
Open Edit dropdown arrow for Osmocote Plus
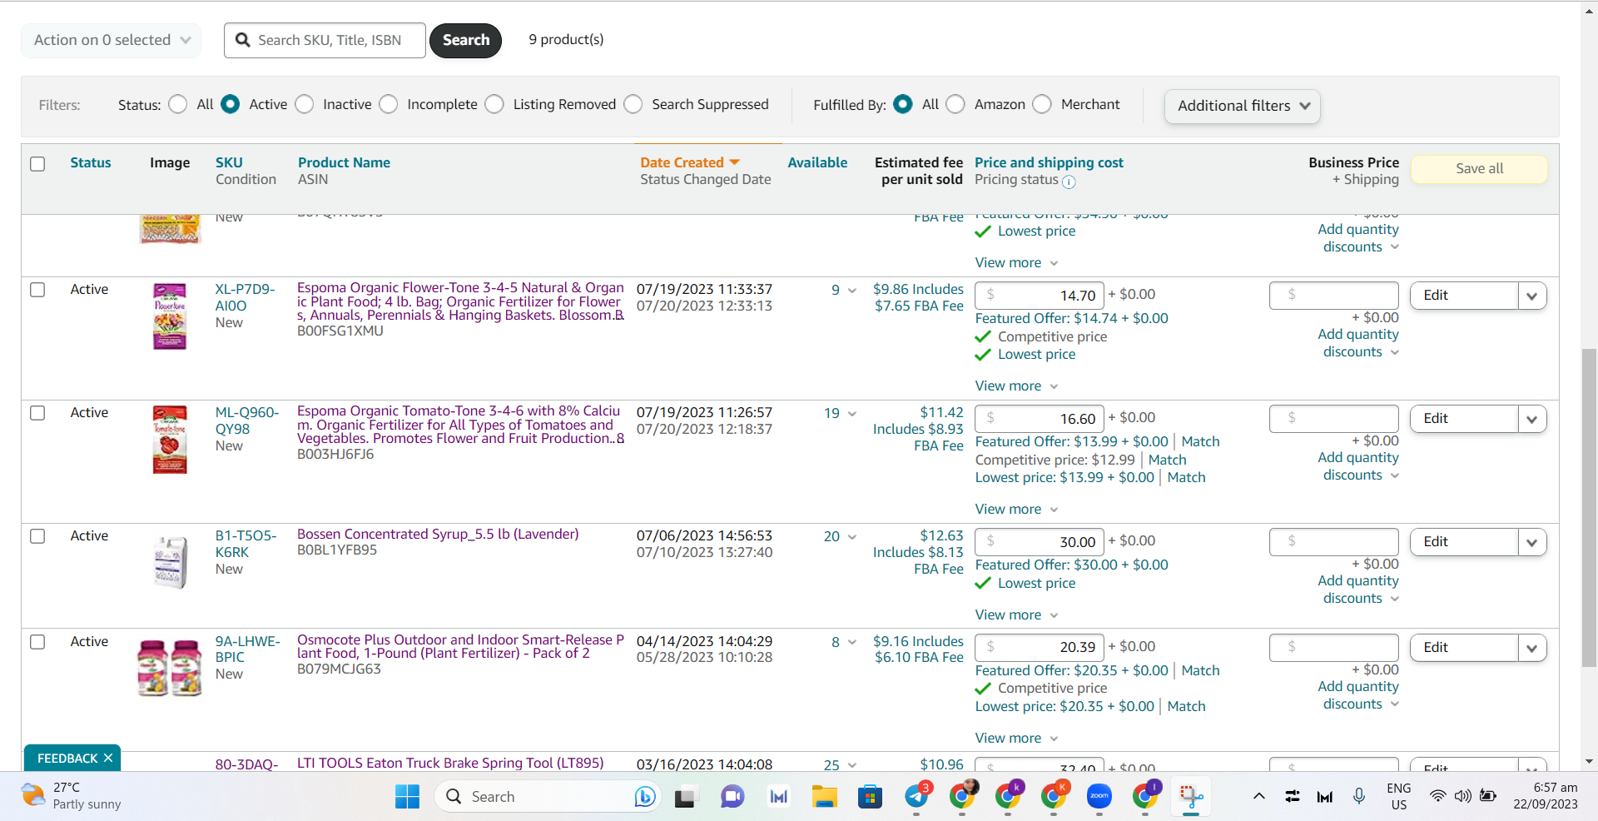(1532, 648)
